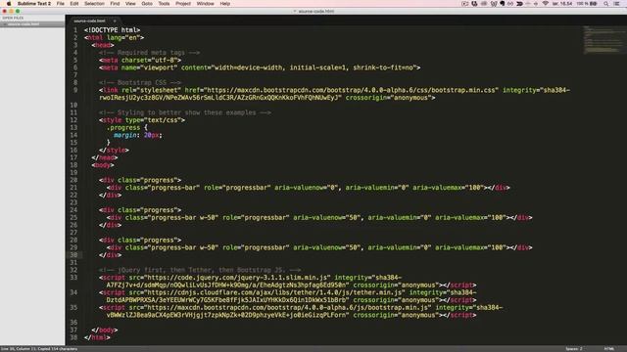Click div class="progress" on line 24
The height and width of the screenshot is (352, 627).
pyautogui.click(x=140, y=210)
